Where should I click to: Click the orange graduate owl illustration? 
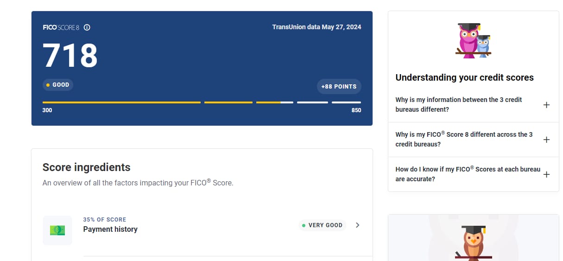click(x=473, y=241)
